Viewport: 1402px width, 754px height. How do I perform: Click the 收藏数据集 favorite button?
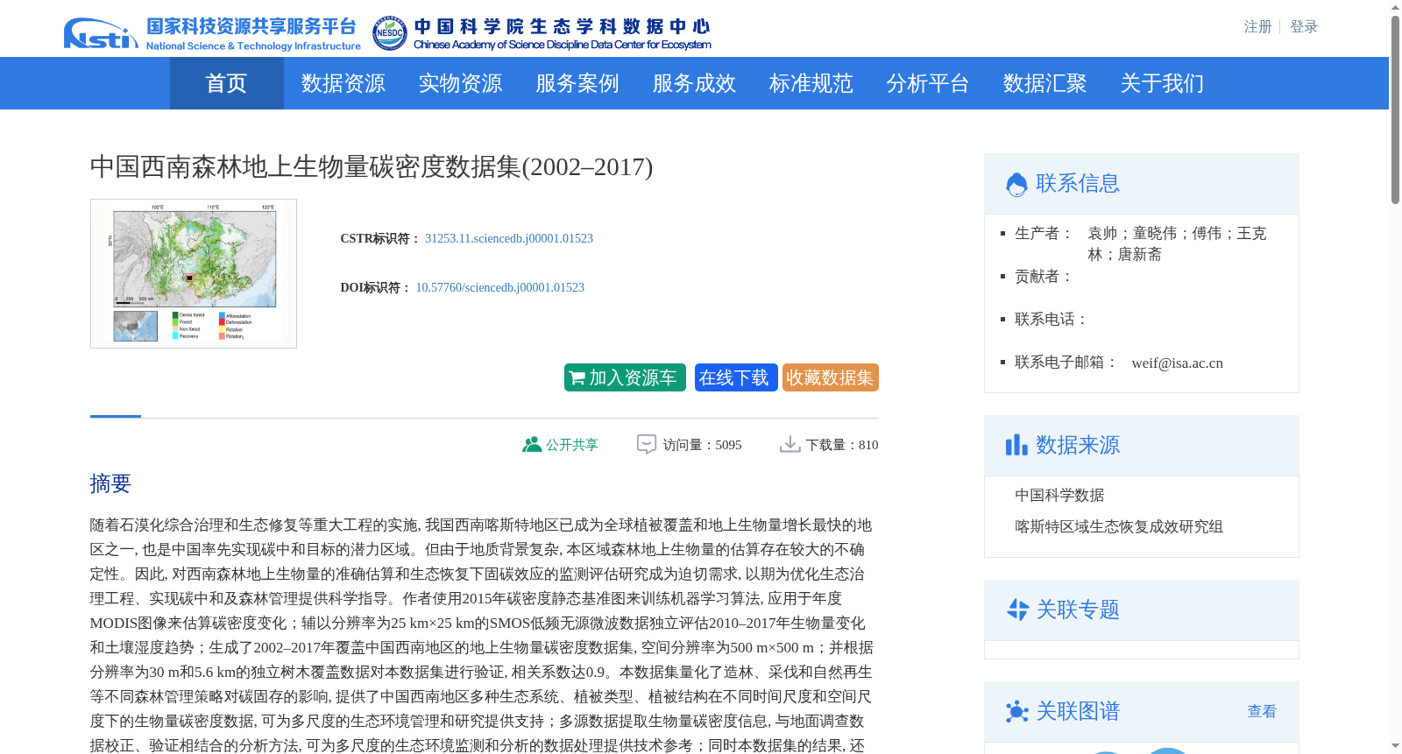pos(831,377)
